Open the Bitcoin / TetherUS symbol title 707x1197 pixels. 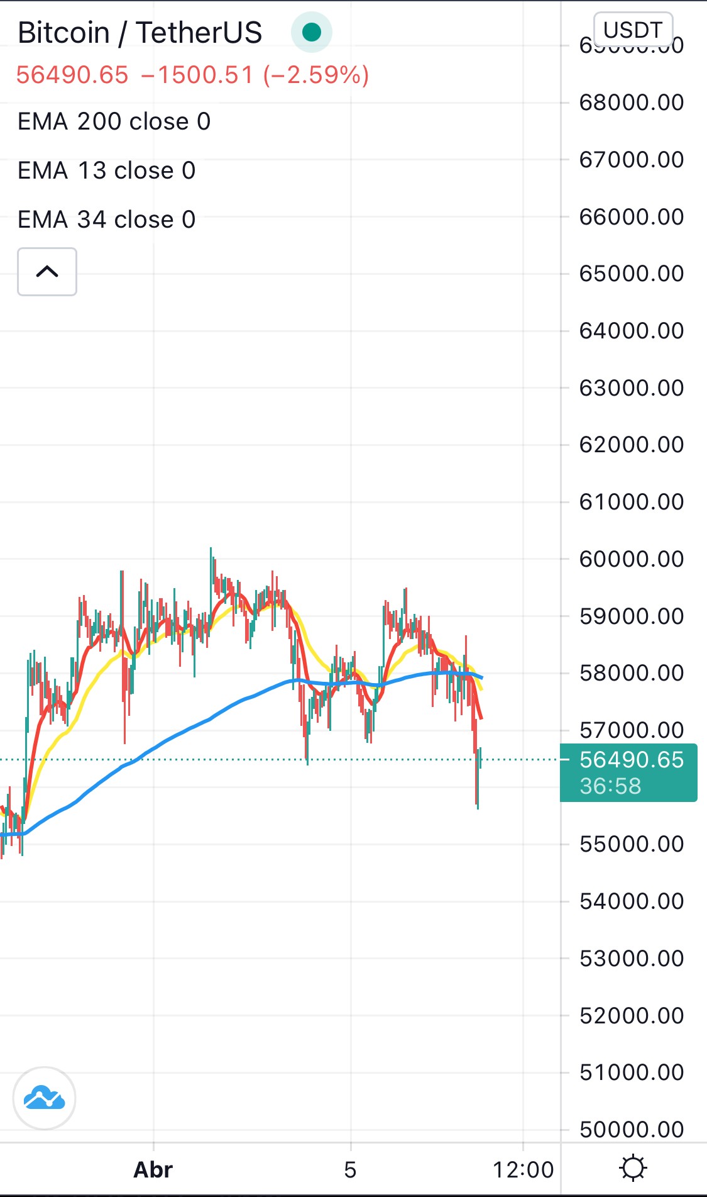point(140,33)
